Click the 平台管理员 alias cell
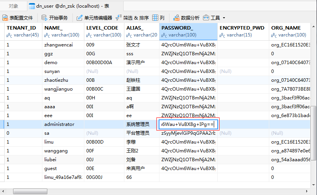The height and width of the screenshot is (195, 317). point(138,133)
